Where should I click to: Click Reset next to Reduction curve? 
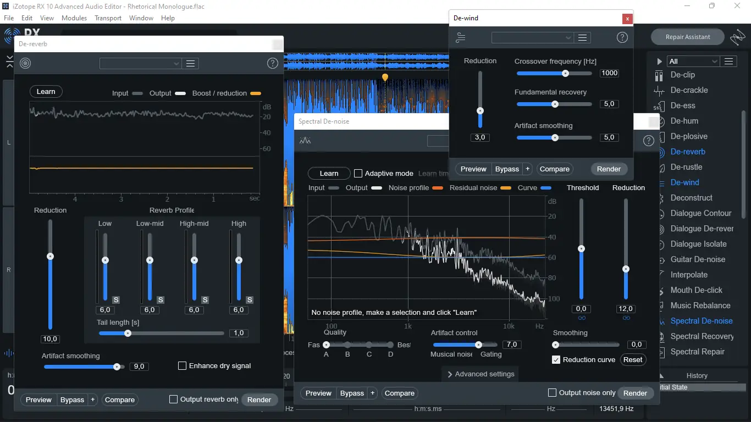coord(633,359)
